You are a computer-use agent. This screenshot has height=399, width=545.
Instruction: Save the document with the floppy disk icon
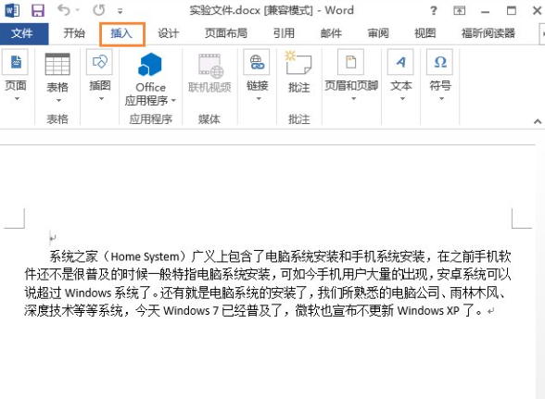pyautogui.click(x=38, y=10)
